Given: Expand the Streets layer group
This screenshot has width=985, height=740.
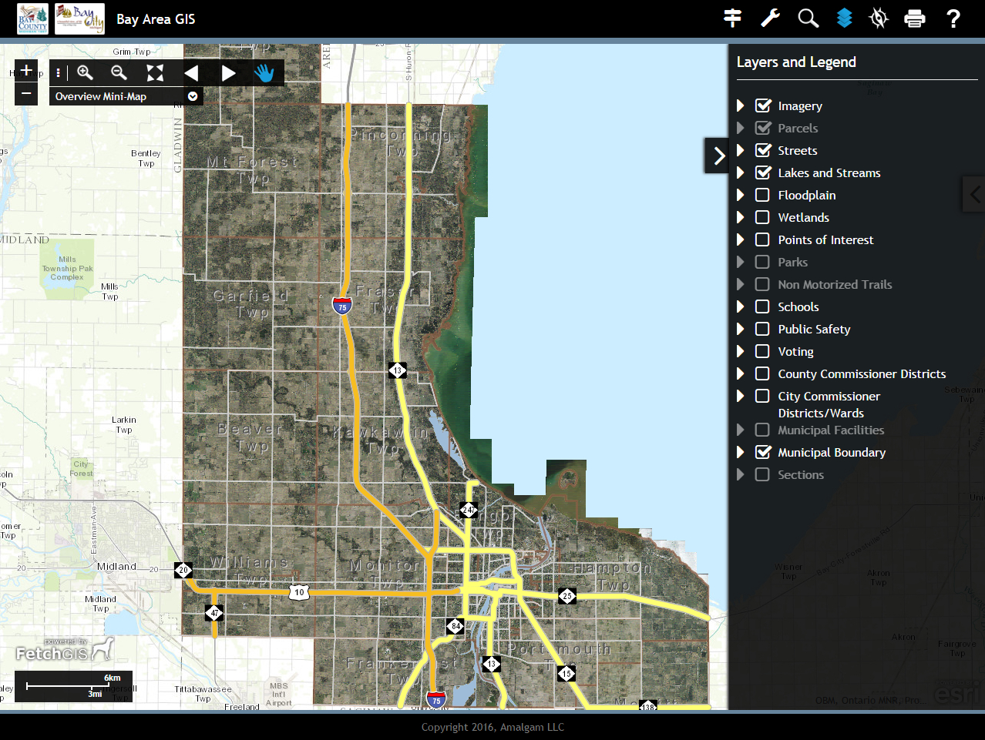Looking at the screenshot, I should (x=741, y=150).
